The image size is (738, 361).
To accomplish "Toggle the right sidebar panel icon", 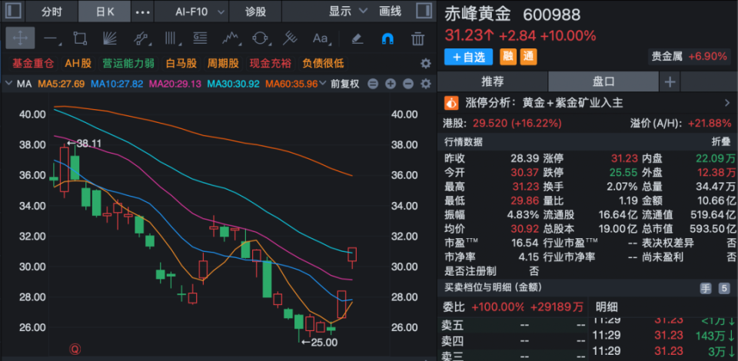I will coord(424,12).
